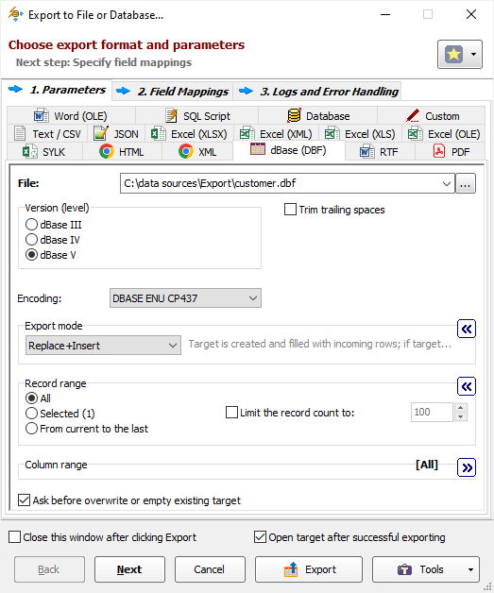The image size is (494, 593).
Task: Click the blue arrow beside Field Mappings
Action: 124,91
